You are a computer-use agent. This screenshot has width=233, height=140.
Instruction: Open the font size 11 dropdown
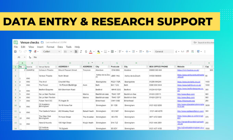pos(68,52)
